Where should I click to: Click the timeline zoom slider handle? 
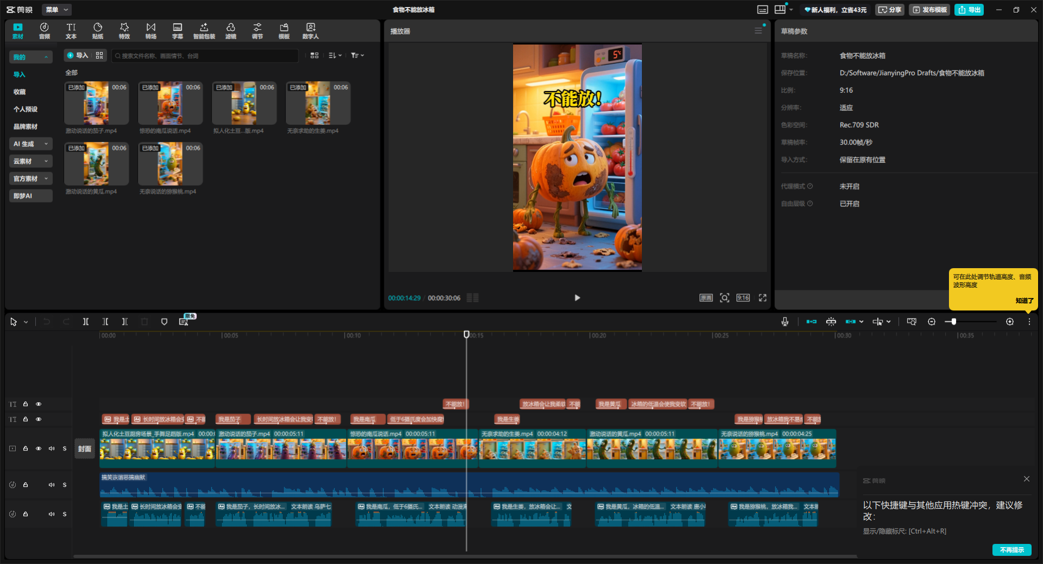pyautogui.click(x=953, y=322)
